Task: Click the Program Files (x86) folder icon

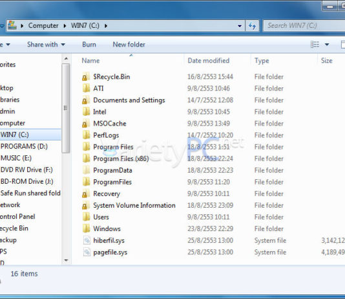Action: (x=86, y=159)
